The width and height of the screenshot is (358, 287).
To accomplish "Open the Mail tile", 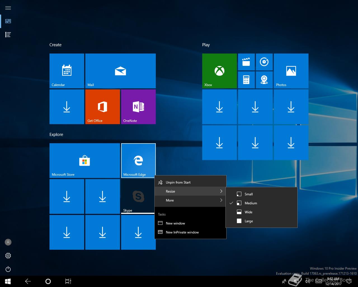I will pos(121,71).
